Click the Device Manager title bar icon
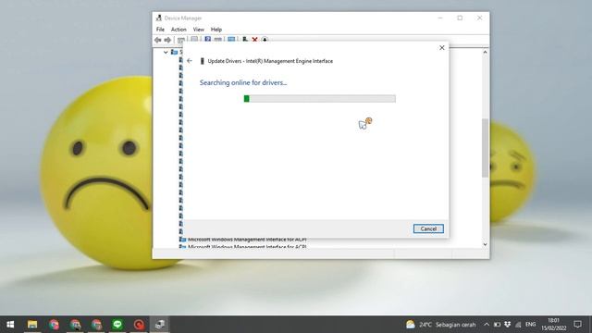 point(159,18)
